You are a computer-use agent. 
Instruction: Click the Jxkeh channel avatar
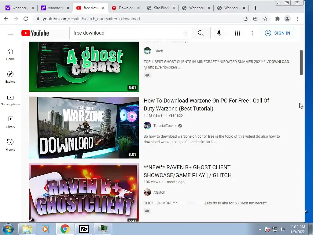(x=147, y=51)
